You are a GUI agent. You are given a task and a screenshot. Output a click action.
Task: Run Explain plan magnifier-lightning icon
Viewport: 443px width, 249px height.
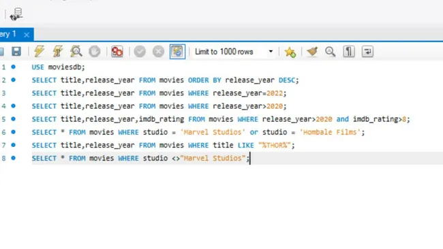click(76, 52)
